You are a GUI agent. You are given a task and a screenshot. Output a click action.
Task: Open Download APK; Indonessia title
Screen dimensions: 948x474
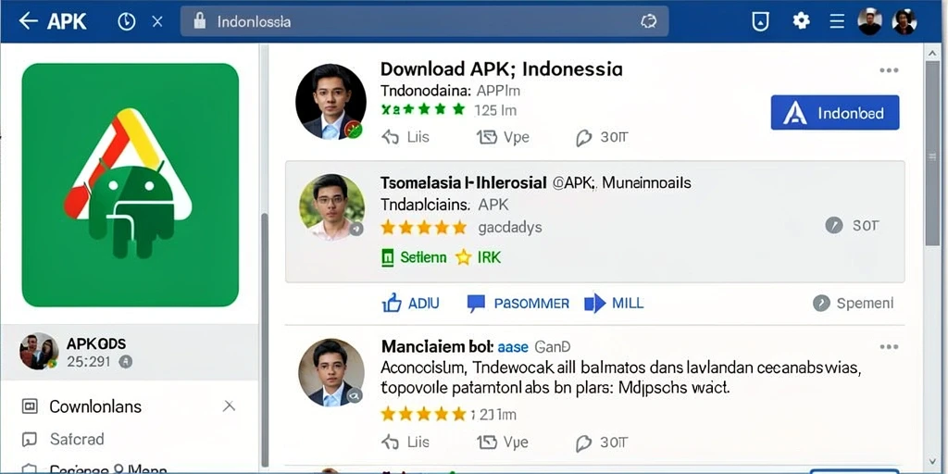tap(501, 69)
